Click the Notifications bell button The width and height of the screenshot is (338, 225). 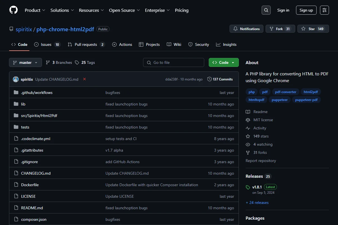point(246,29)
